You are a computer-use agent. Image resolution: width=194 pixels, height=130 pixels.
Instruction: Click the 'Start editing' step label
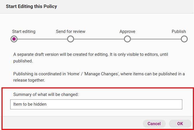pos(24,31)
